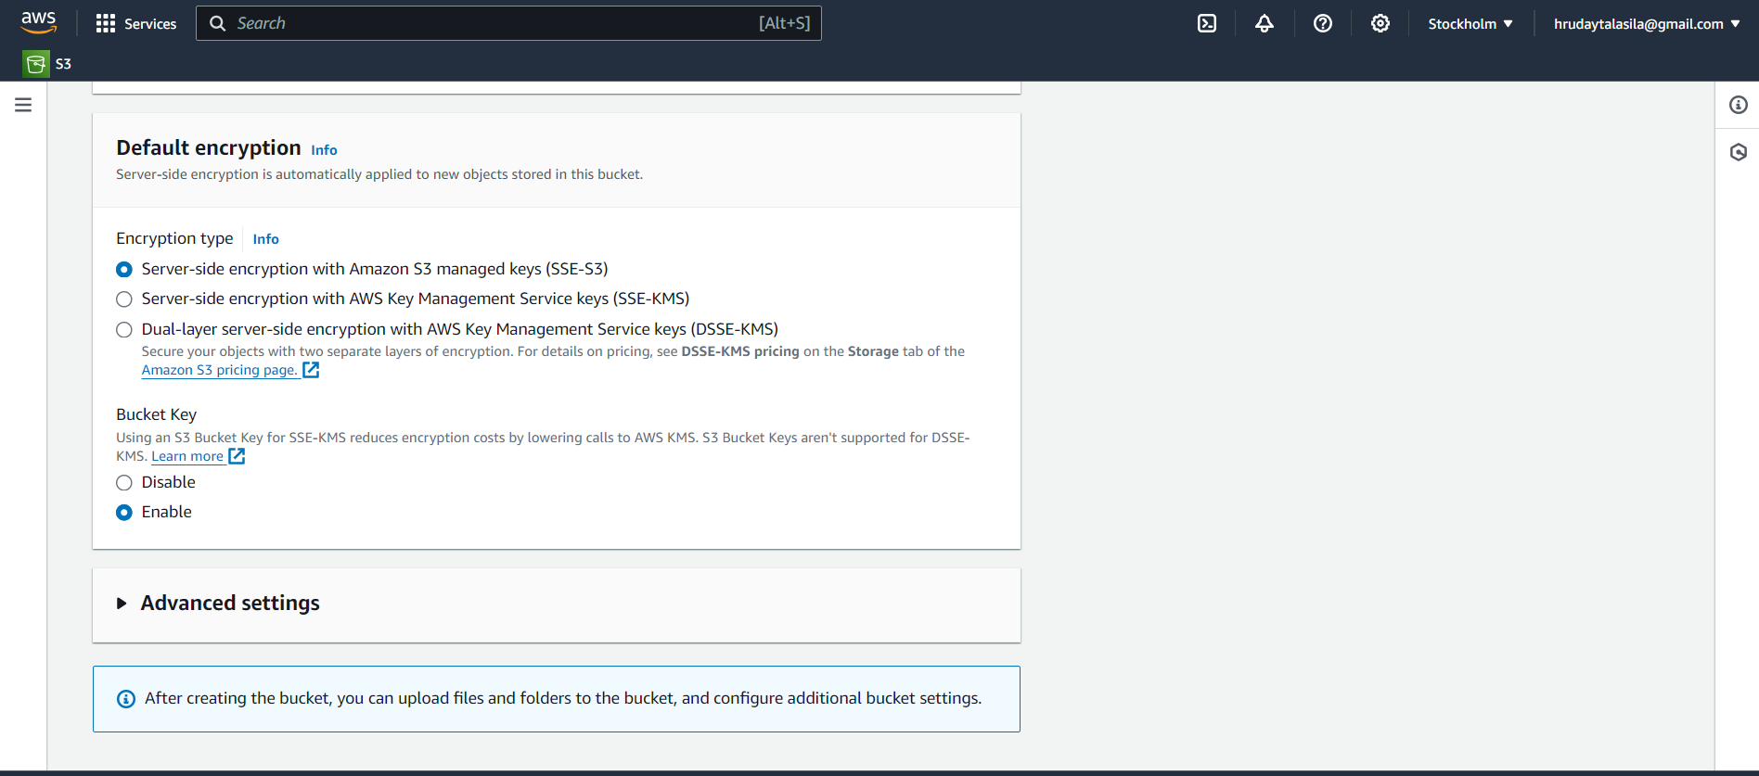The image size is (1759, 776).
Task: Open the help question mark icon
Action: pos(1322,23)
